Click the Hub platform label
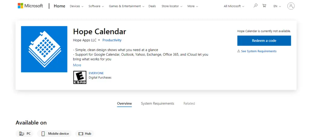 click(x=88, y=134)
